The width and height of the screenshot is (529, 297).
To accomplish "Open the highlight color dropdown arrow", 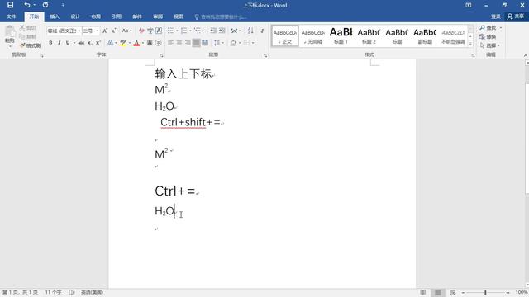I will pos(130,43).
